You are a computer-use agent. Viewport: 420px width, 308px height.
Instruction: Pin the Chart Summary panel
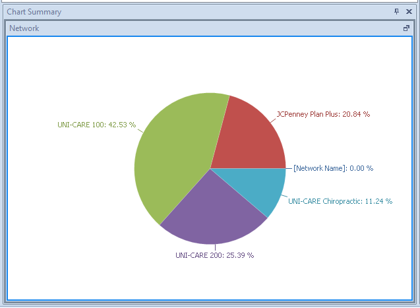coord(396,11)
